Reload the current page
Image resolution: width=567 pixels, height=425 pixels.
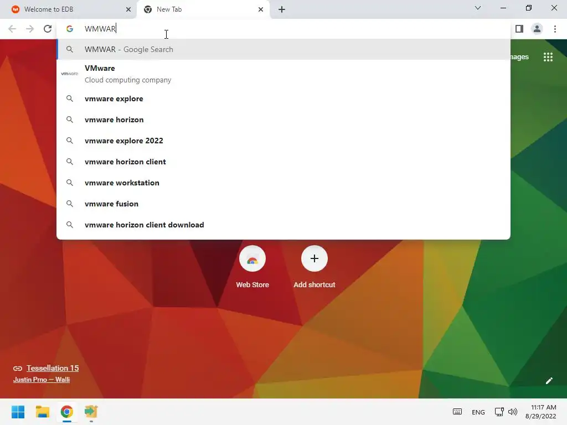click(48, 29)
